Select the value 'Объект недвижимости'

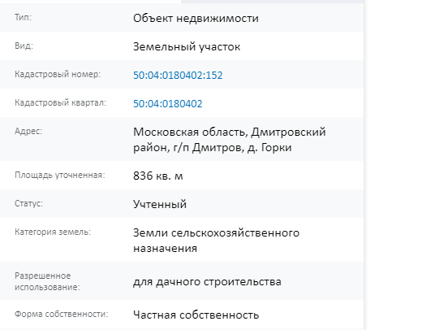(x=196, y=19)
